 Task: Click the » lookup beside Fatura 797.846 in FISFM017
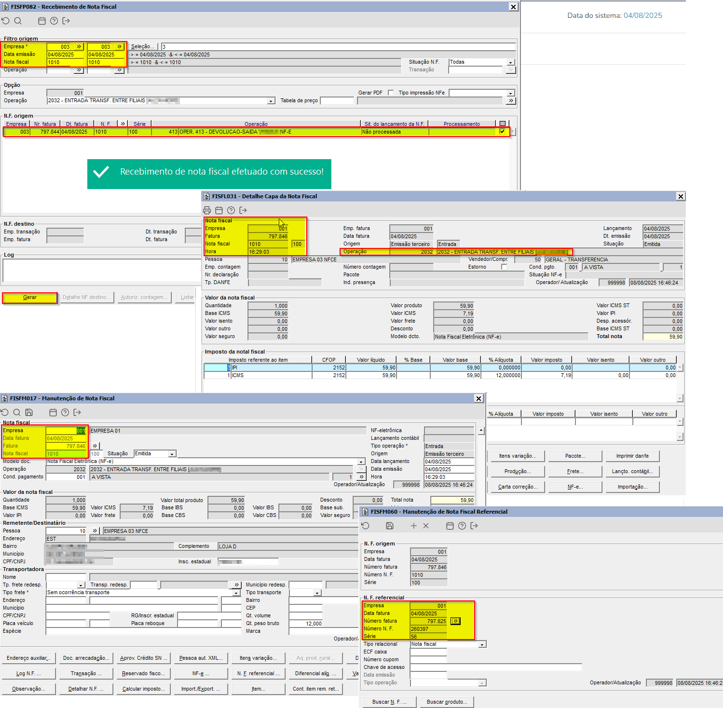(95, 446)
